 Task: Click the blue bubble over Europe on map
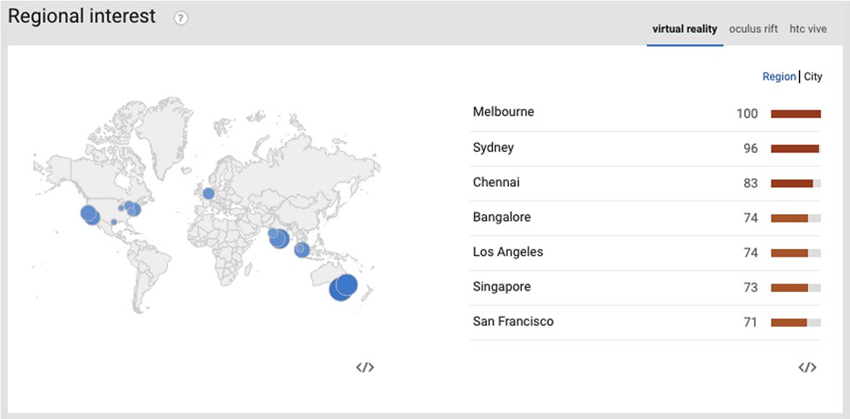(208, 193)
